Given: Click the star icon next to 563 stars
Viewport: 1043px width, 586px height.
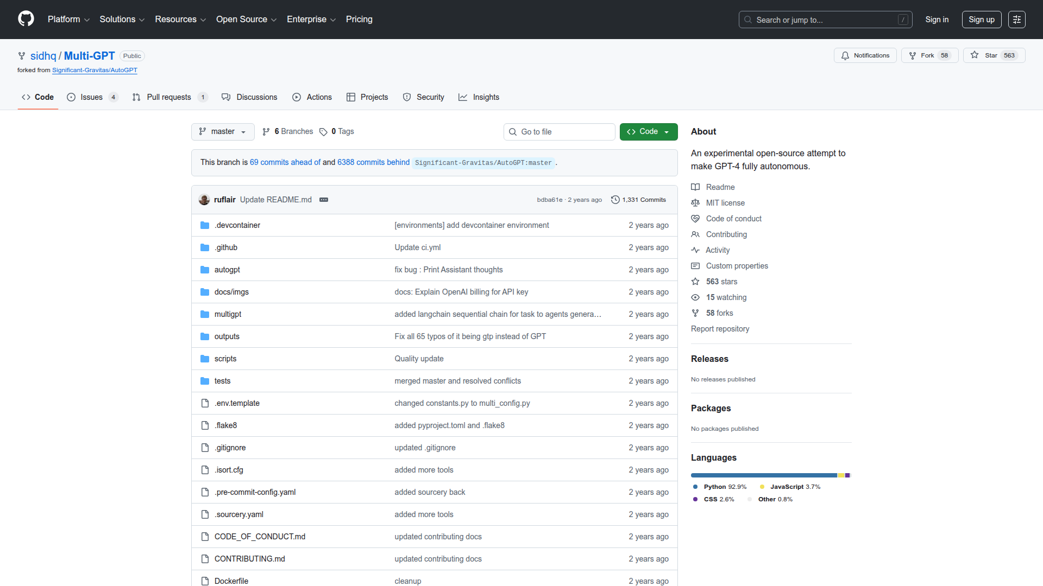Looking at the screenshot, I should tap(695, 282).
